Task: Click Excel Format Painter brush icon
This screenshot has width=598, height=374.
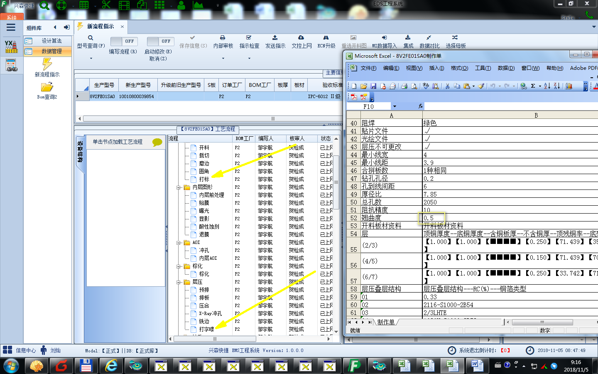Action: pyautogui.click(x=481, y=86)
